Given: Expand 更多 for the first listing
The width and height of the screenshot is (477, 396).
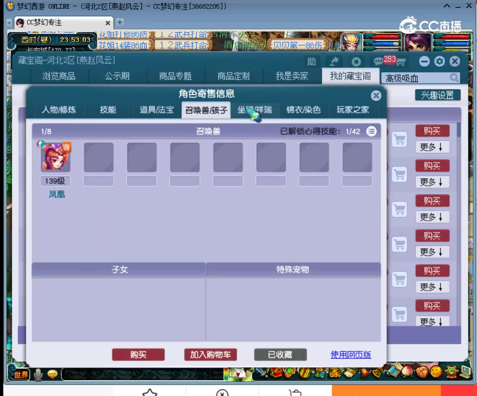Looking at the screenshot, I should pyautogui.click(x=432, y=147).
